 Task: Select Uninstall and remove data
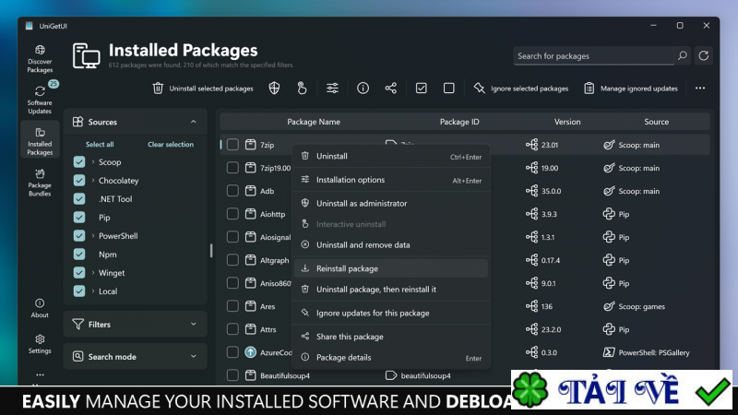(363, 245)
